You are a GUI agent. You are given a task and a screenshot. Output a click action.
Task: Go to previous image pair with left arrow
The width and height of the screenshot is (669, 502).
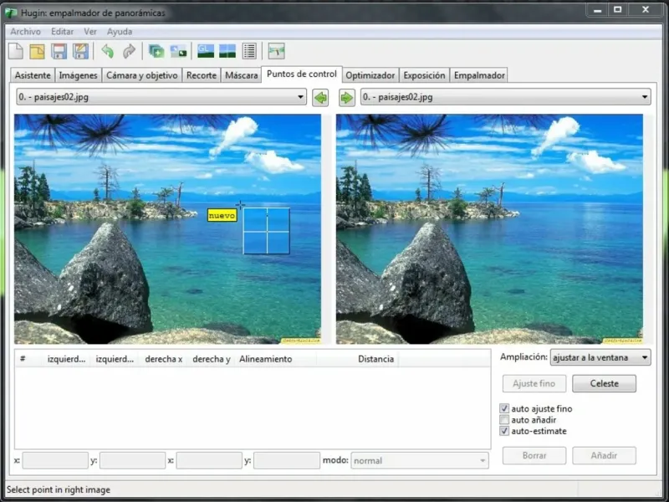[320, 98]
